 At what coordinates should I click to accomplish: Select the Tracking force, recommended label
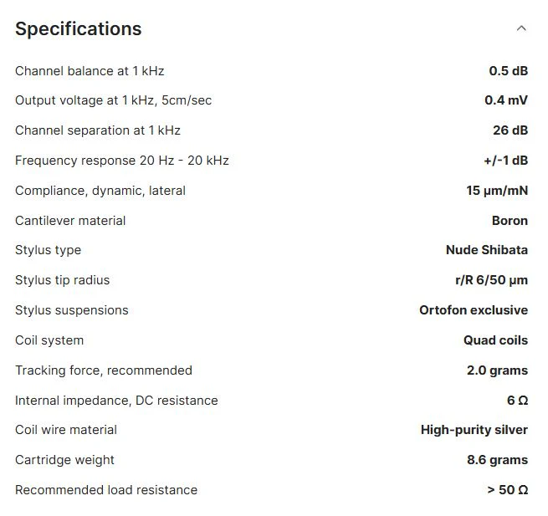tap(104, 370)
